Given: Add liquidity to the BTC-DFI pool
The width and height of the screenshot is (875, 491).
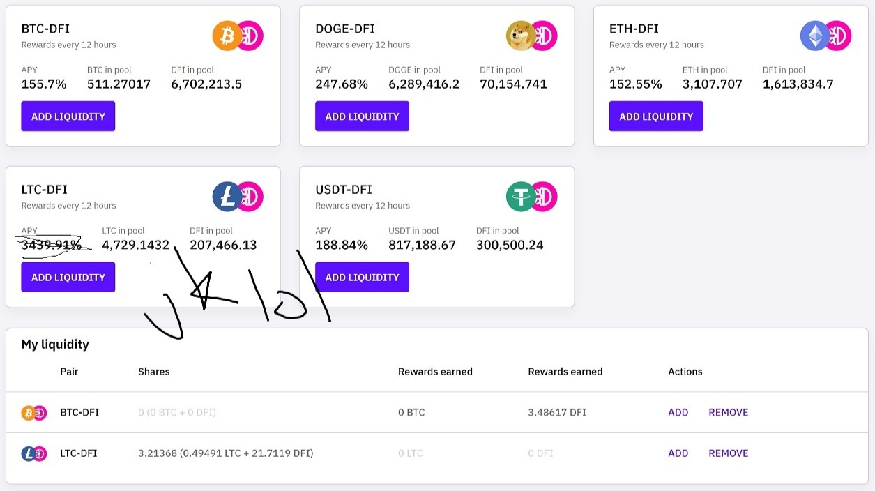Looking at the screenshot, I should click(x=68, y=116).
